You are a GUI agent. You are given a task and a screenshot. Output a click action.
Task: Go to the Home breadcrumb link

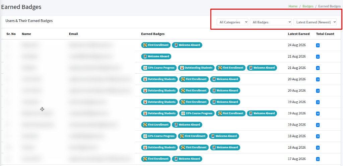pos(293,6)
